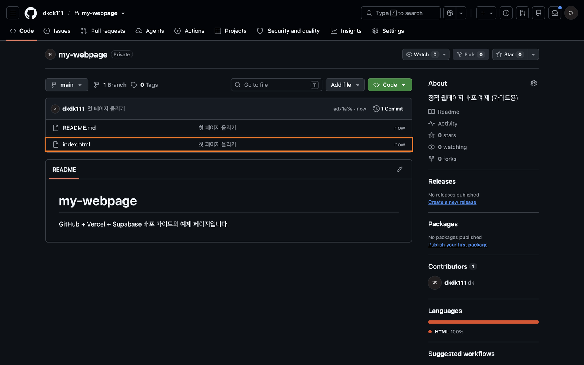Click the commit history clock icon
This screenshot has width=584, height=365.
[376, 109]
